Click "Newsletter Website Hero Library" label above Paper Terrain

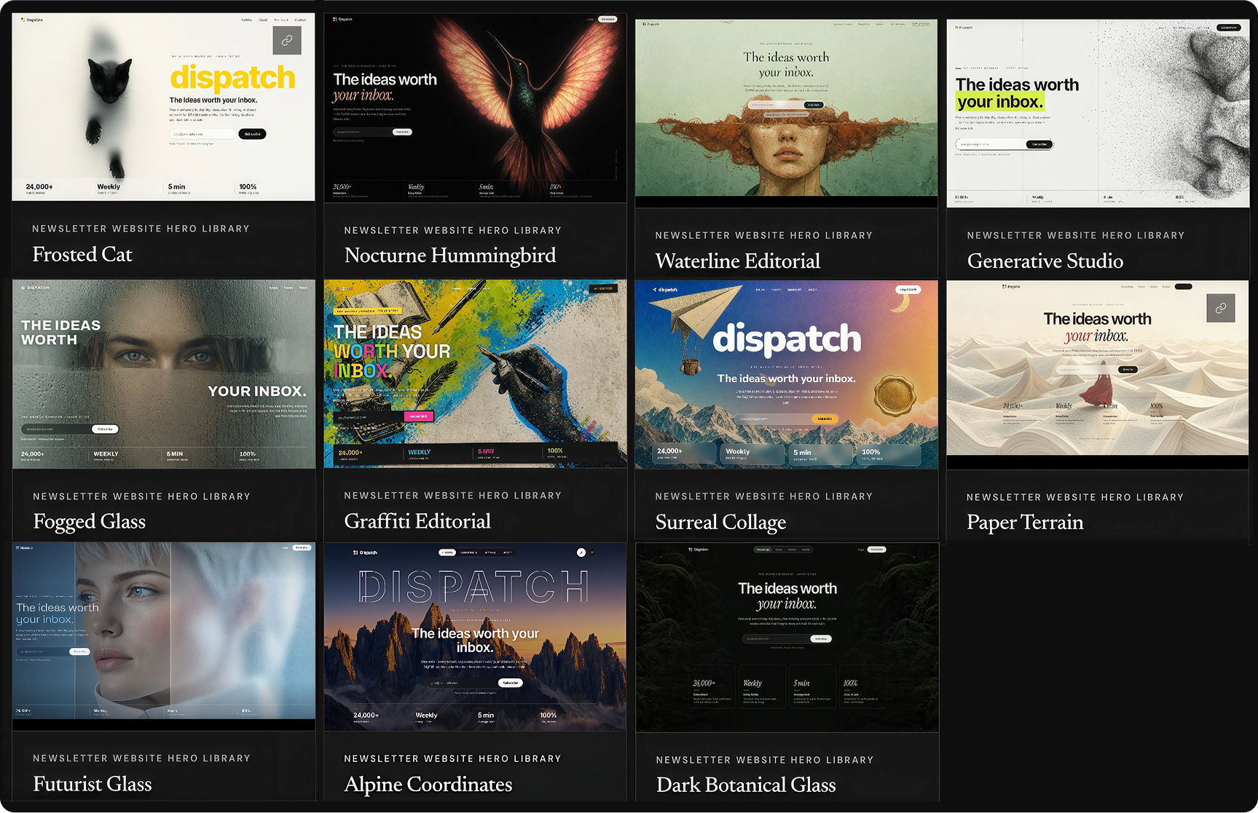click(x=1075, y=497)
